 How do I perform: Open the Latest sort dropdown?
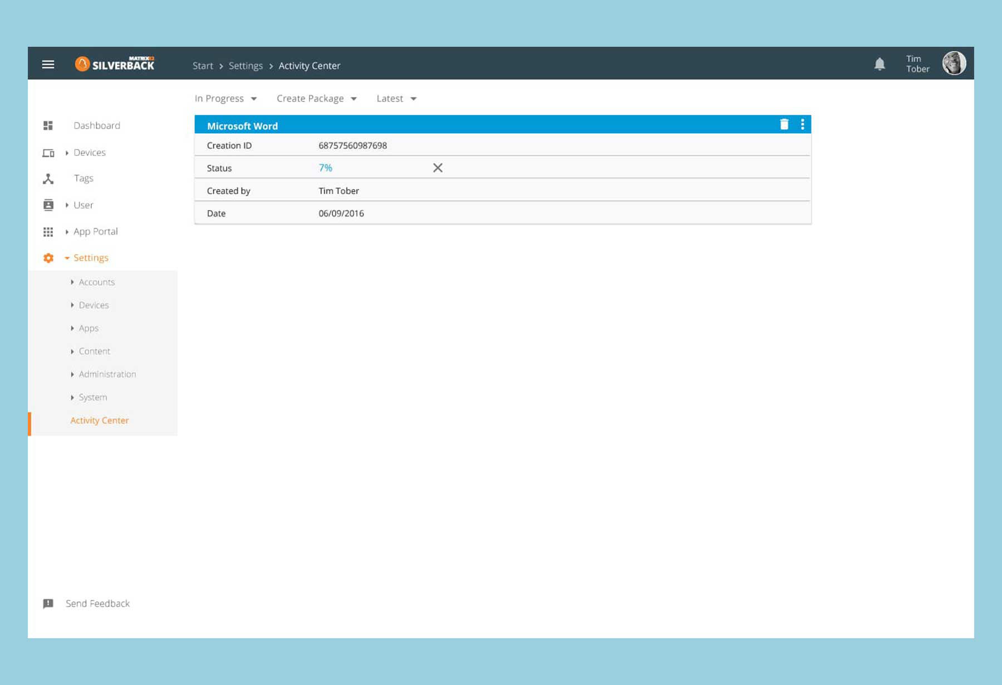coord(396,99)
